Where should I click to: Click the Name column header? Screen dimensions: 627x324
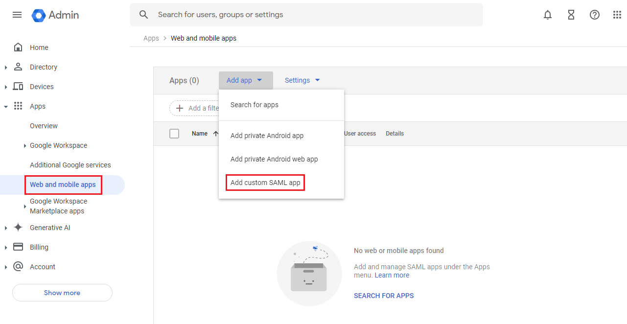[200, 134]
